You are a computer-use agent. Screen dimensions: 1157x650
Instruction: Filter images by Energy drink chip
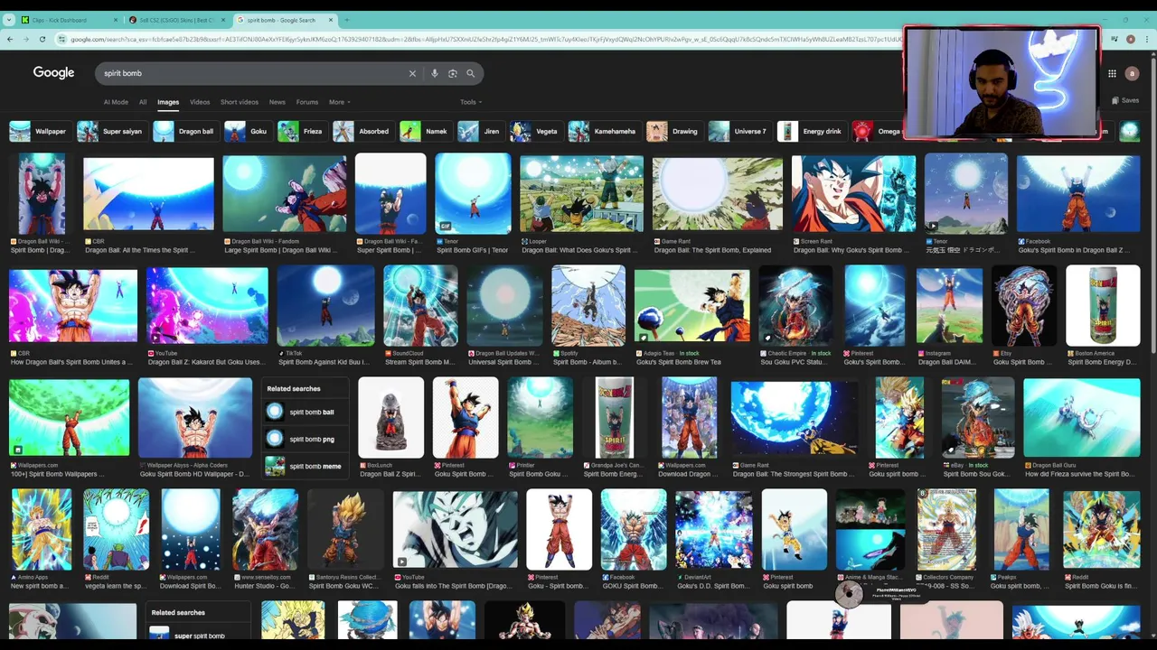(811, 131)
